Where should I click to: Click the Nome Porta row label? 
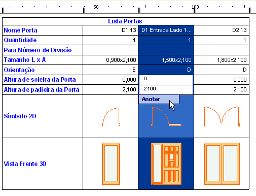point(20,30)
